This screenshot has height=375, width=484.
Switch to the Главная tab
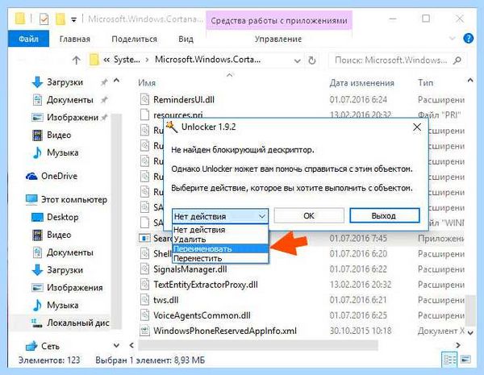(75, 40)
